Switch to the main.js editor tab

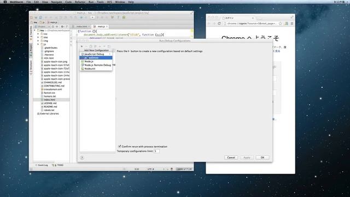pos(100,26)
